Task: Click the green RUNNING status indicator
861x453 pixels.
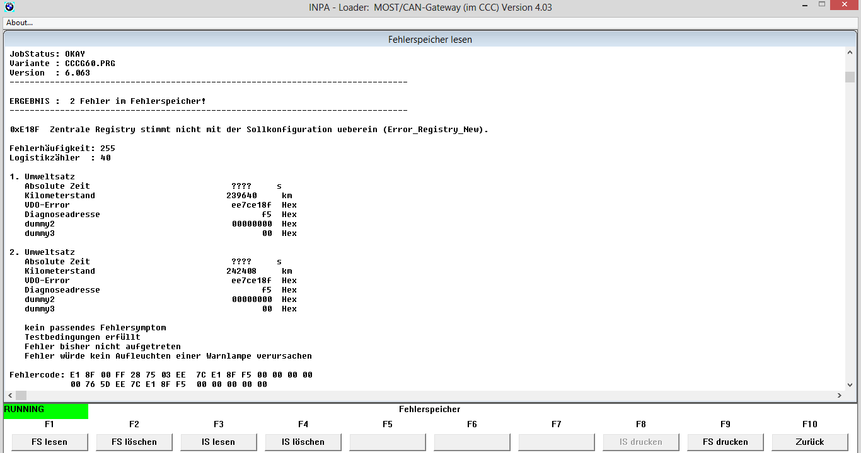Action: 46,411
